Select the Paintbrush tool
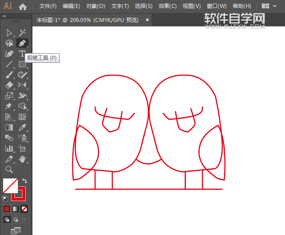Screen dimensions: 285x235 coord(9,75)
